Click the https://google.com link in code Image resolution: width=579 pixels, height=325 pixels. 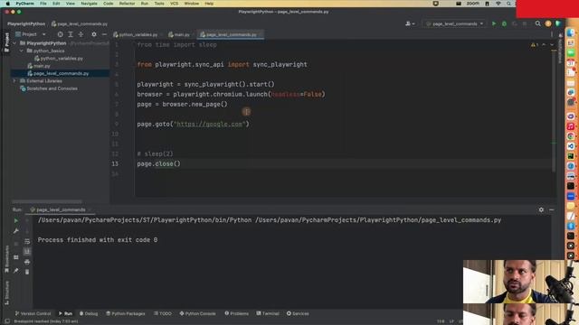[x=209, y=125]
